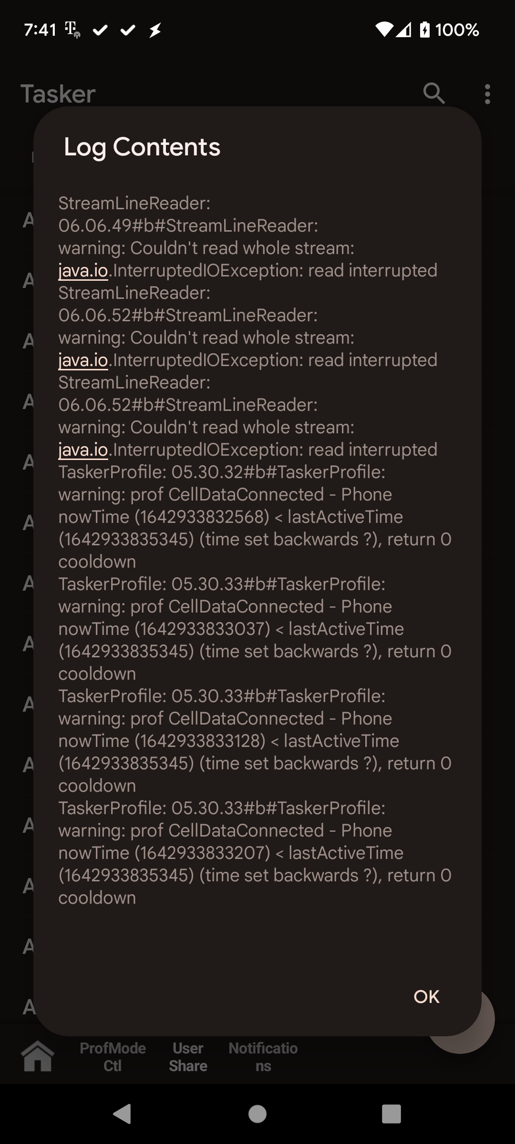Screen dimensions: 515x1144
Task: Select the User Share project tab
Action: point(188,1056)
